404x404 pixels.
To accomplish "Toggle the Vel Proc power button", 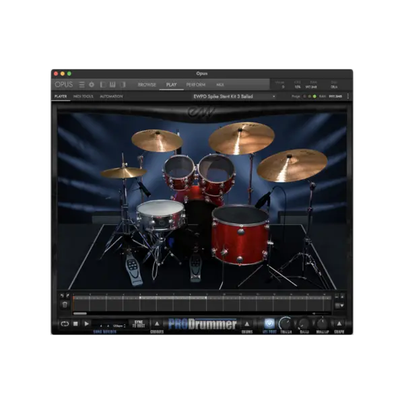I will pos(269,323).
